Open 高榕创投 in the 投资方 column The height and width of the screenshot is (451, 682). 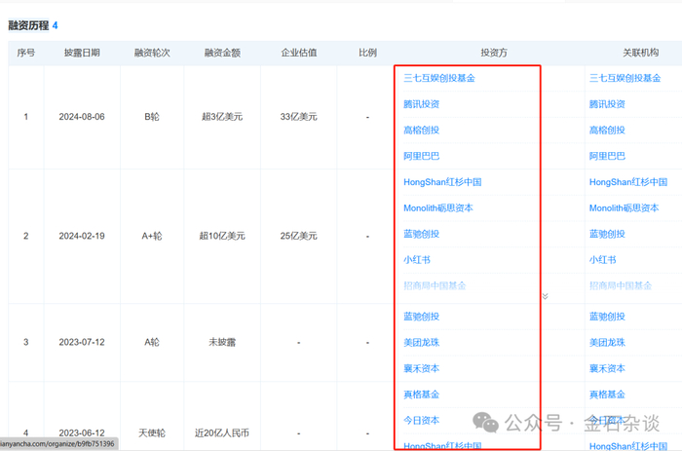pos(421,130)
